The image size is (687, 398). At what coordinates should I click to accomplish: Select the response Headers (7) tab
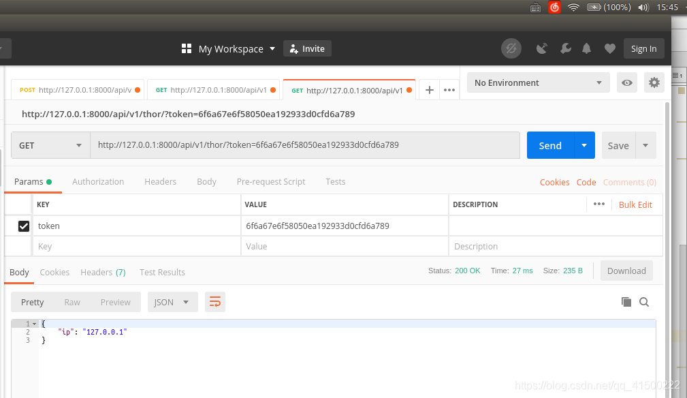point(103,272)
